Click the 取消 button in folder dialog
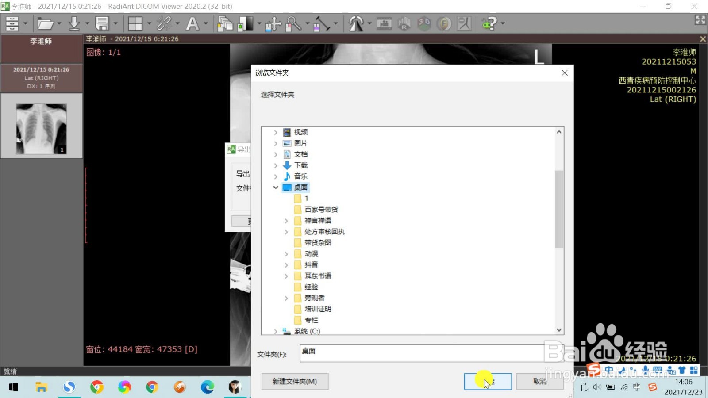Image resolution: width=708 pixels, height=398 pixels. [x=539, y=381]
